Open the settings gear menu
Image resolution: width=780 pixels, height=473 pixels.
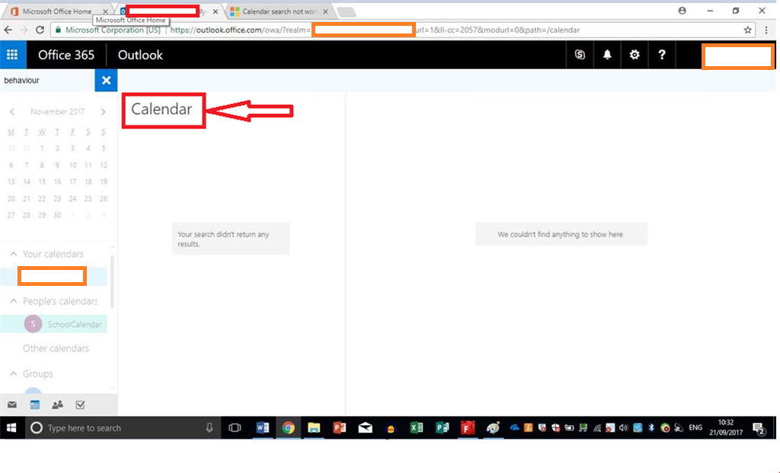pyautogui.click(x=635, y=55)
